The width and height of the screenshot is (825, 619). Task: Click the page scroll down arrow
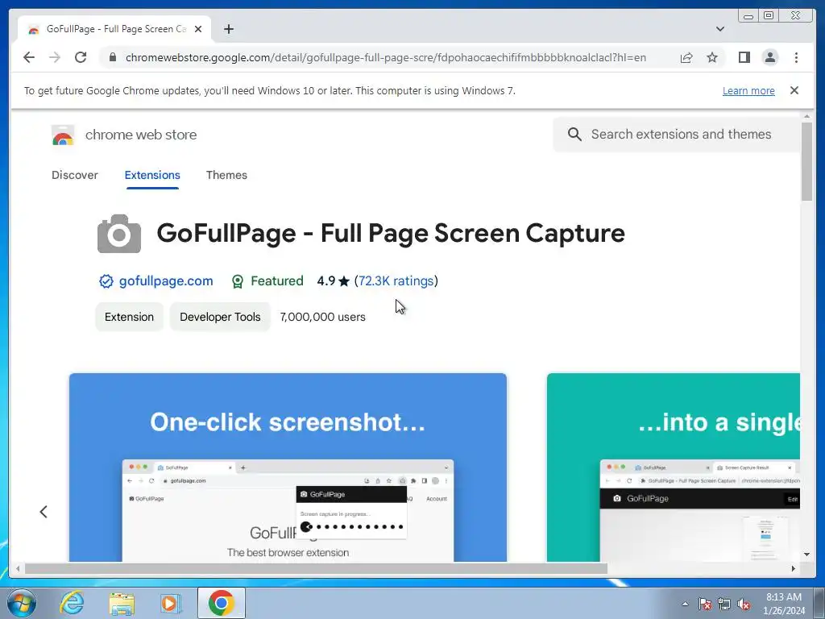tap(806, 555)
